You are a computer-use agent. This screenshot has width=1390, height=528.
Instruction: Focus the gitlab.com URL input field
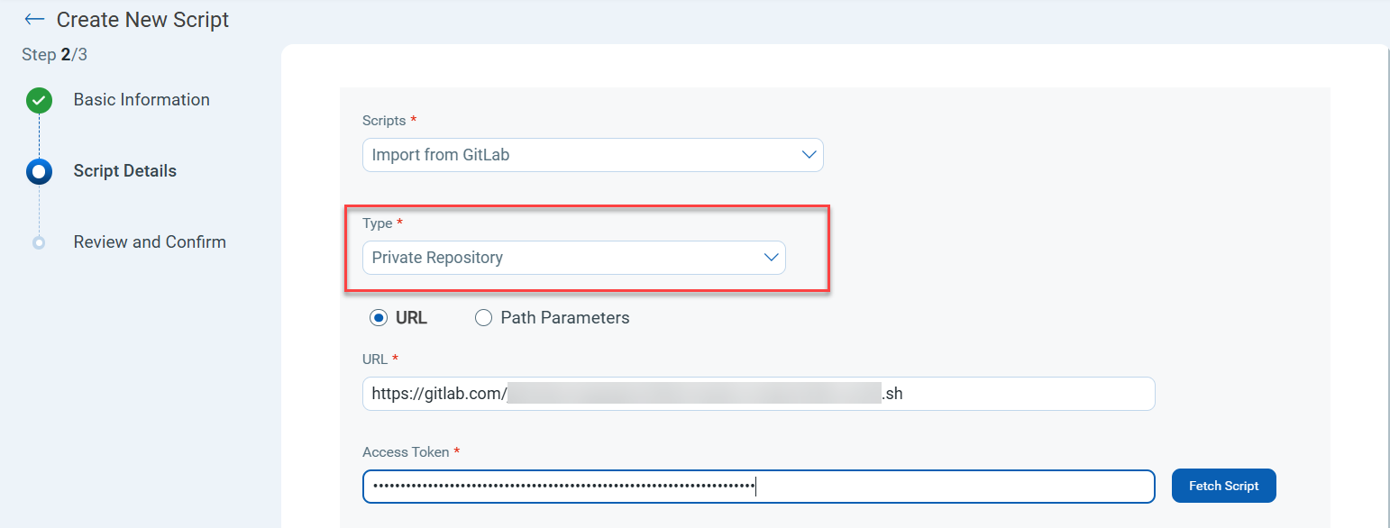(x=758, y=394)
